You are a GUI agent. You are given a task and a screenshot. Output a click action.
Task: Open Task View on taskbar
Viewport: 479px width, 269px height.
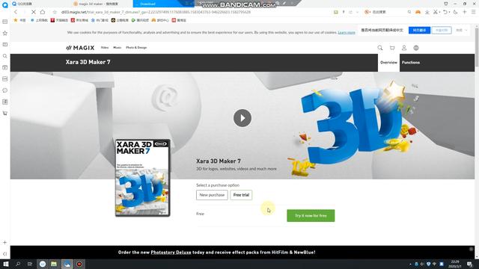click(x=30, y=264)
